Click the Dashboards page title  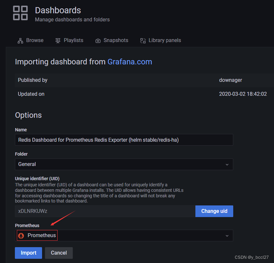point(58,10)
